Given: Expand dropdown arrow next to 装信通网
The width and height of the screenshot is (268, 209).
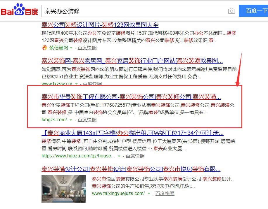Looking at the screenshot, I should tap(71, 48).
